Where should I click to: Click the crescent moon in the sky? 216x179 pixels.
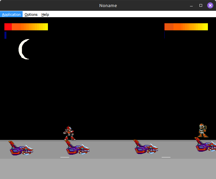[24, 49]
